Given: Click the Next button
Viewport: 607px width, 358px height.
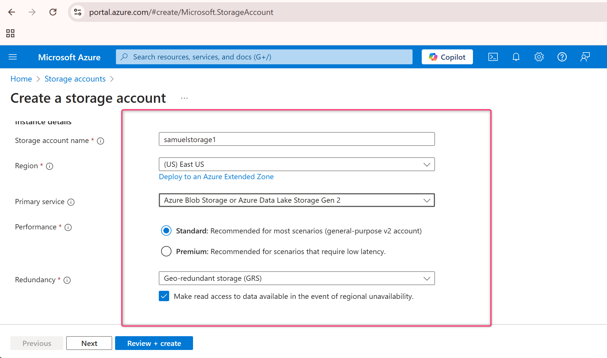Looking at the screenshot, I should (x=89, y=343).
